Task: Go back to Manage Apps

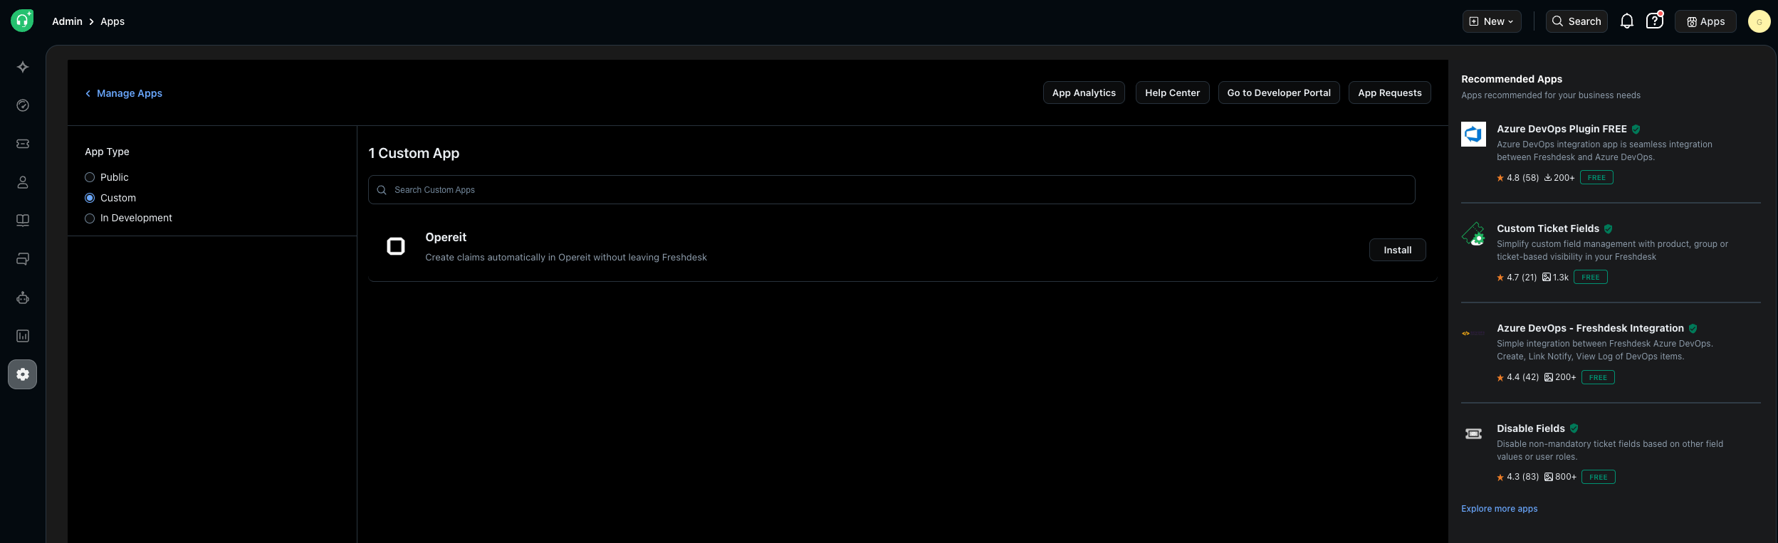Action: [124, 93]
